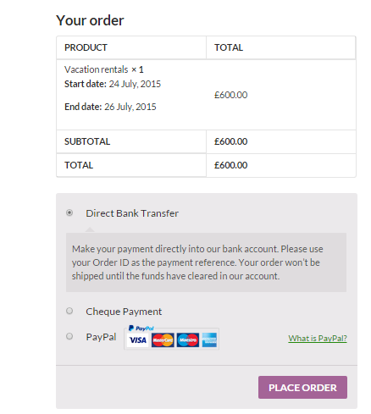The width and height of the screenshot is (371, 414).
Task: Click the PRODUCT column header
Action: pyautogui.click(x=86, y=47)
